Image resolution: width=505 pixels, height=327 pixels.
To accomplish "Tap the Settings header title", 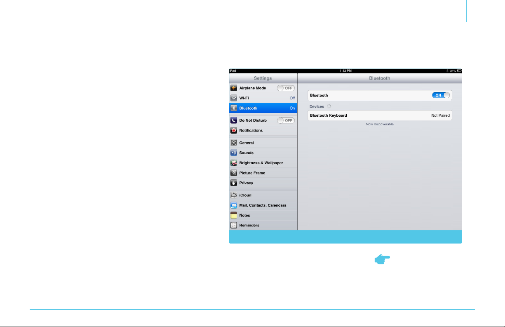I will (263, 78).
